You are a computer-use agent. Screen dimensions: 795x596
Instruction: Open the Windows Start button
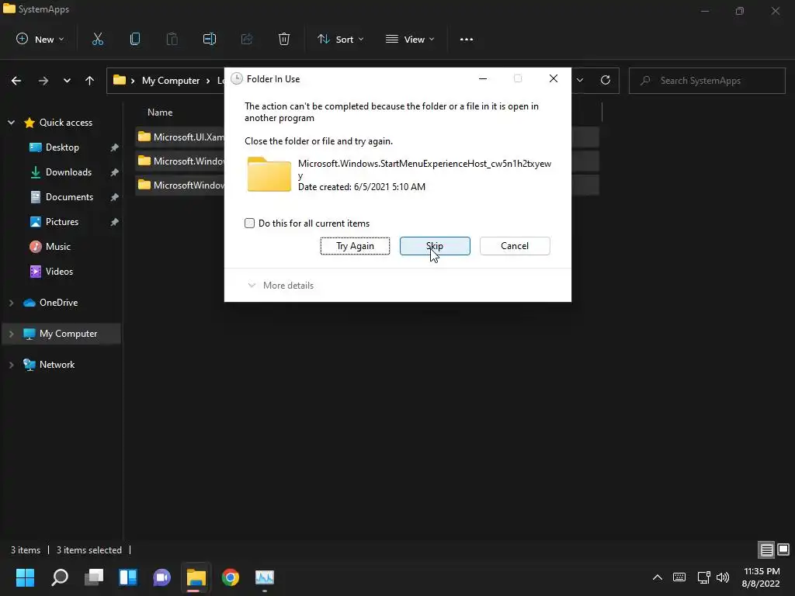coord(25,577)
